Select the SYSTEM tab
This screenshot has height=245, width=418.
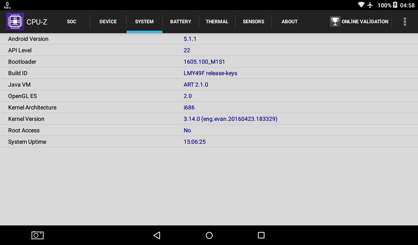point(144,21)
